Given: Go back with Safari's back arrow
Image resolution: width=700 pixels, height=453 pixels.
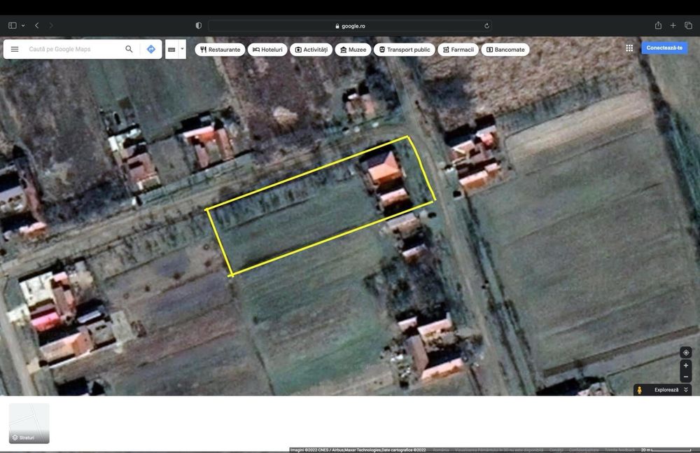Looking at the screenshot, I should 37,25.
